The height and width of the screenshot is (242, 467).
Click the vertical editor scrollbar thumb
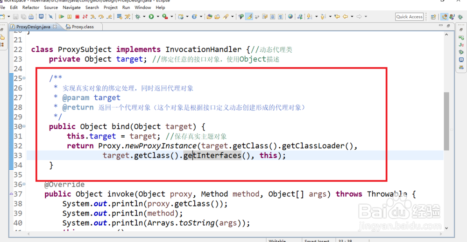point(446,121)
